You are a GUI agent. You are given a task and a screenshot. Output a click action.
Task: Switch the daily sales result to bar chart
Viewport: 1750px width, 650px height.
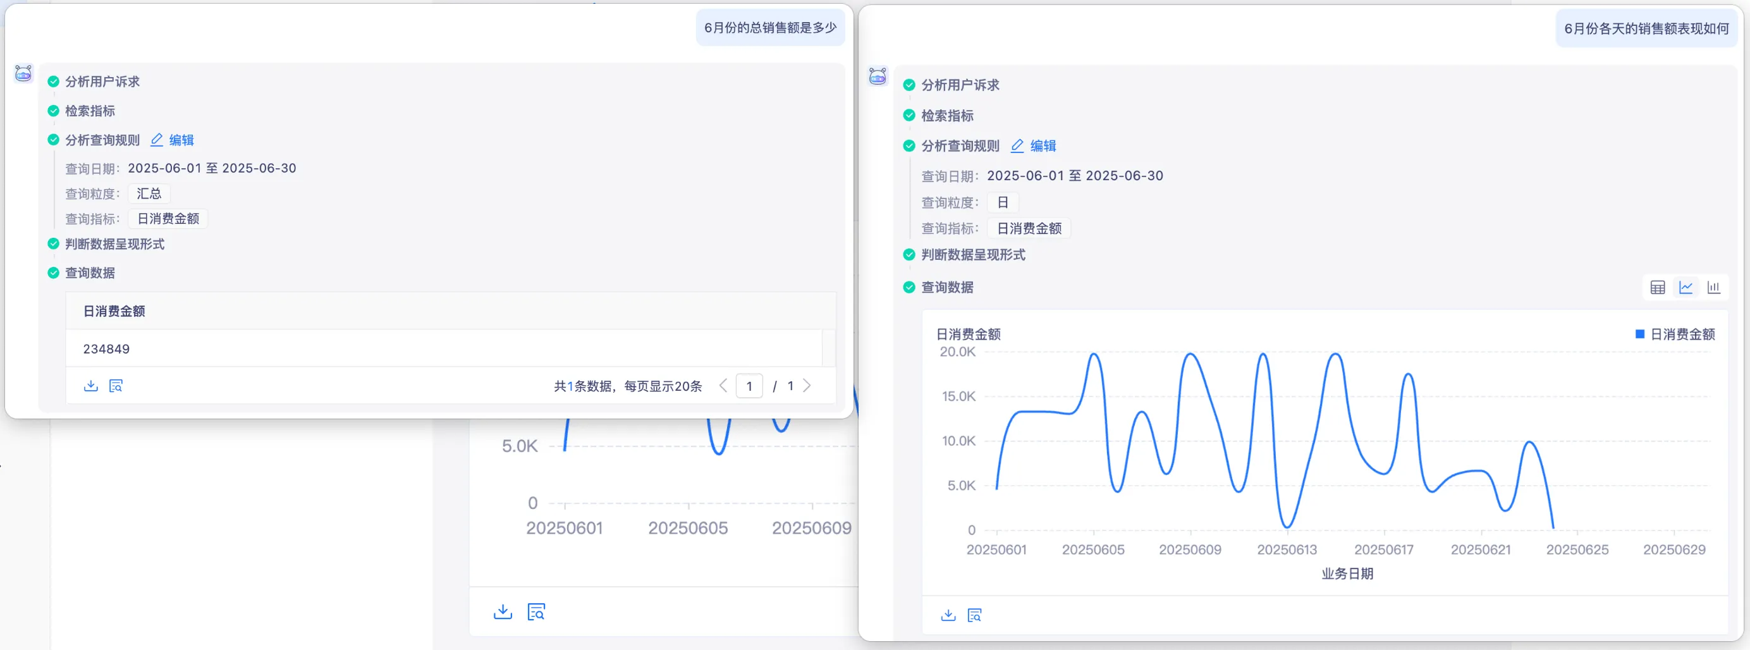tap(1713, 287)
